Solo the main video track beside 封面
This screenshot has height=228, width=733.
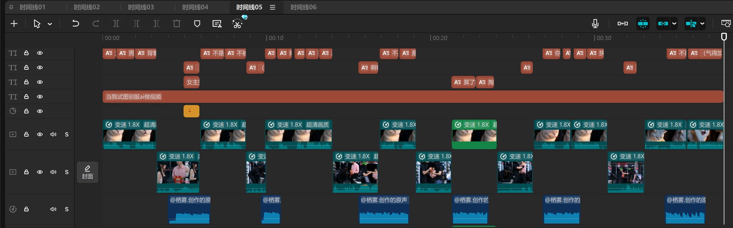[67, 172]
